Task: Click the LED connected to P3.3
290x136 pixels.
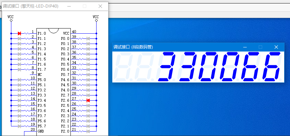Action: click(20, 95)
